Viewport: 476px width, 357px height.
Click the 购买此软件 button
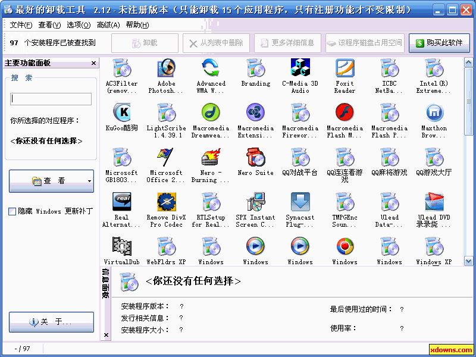(439, 43)
